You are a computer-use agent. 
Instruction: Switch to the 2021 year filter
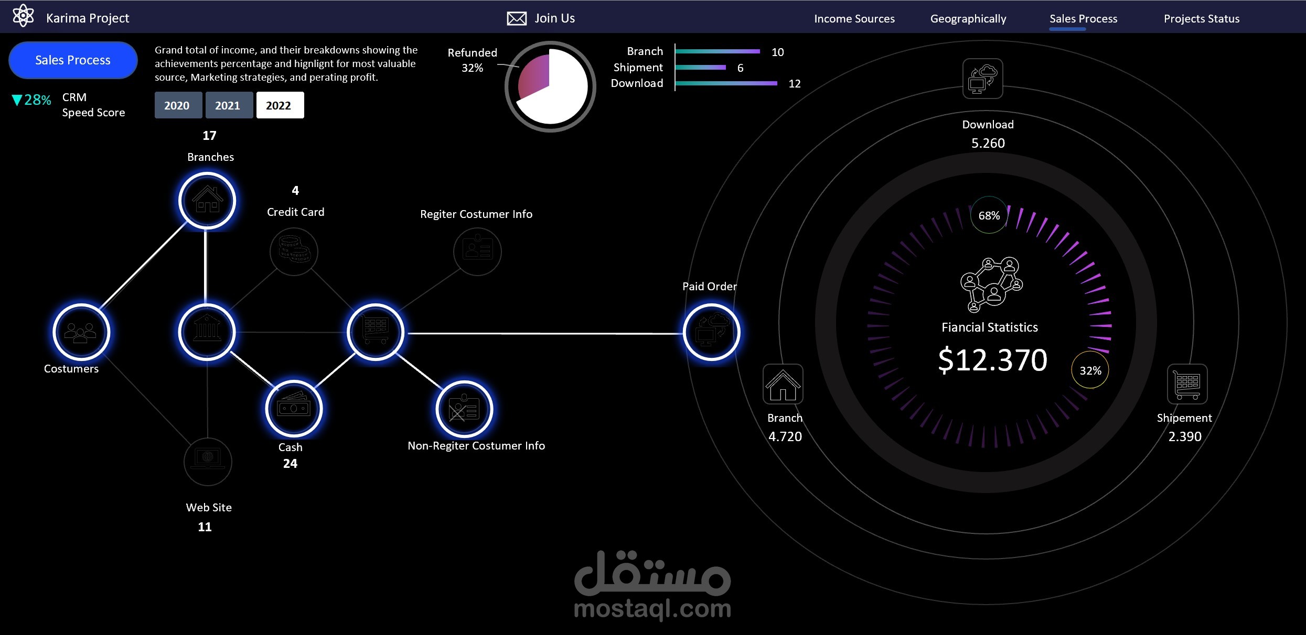point(228,105)
